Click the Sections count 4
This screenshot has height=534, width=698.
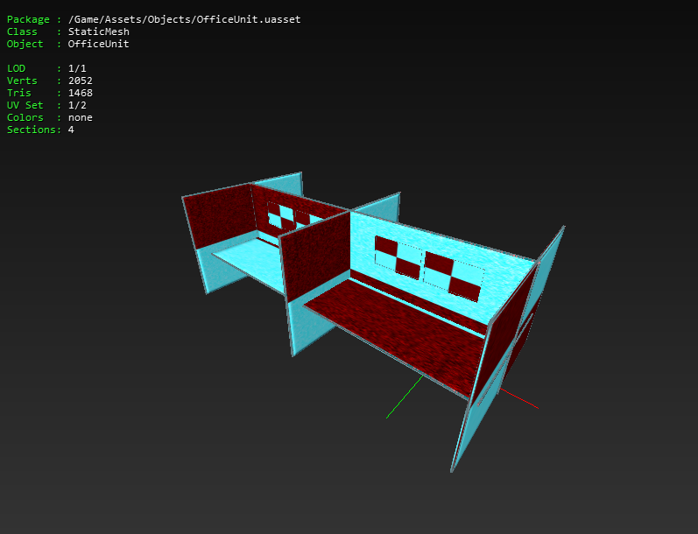point(71,130)
